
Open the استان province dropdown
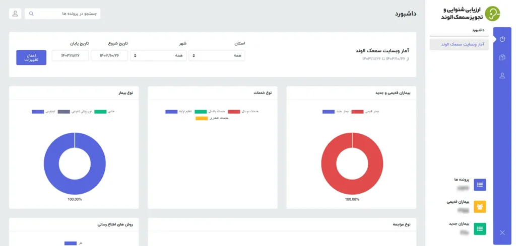[x=217, y=55]
